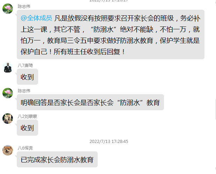Click second 陈志伟 name above 明确回答 message
The height and width of the screenshot is (174, 216).
[24, 91]
